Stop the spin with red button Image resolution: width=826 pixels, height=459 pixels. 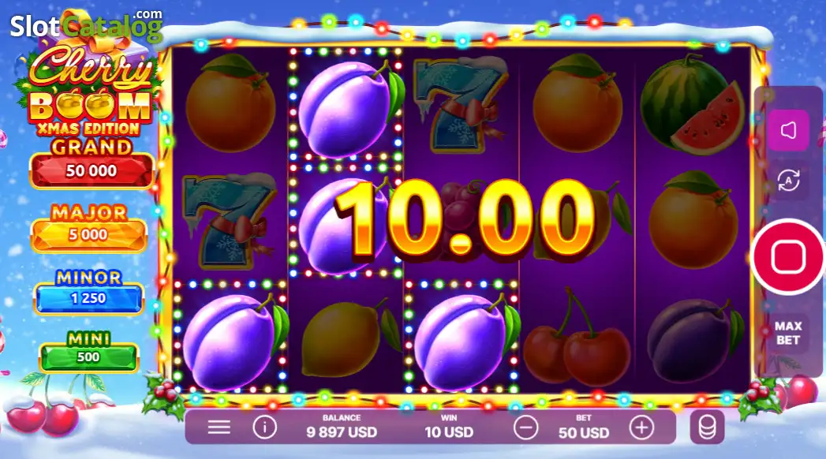(788, 257)
